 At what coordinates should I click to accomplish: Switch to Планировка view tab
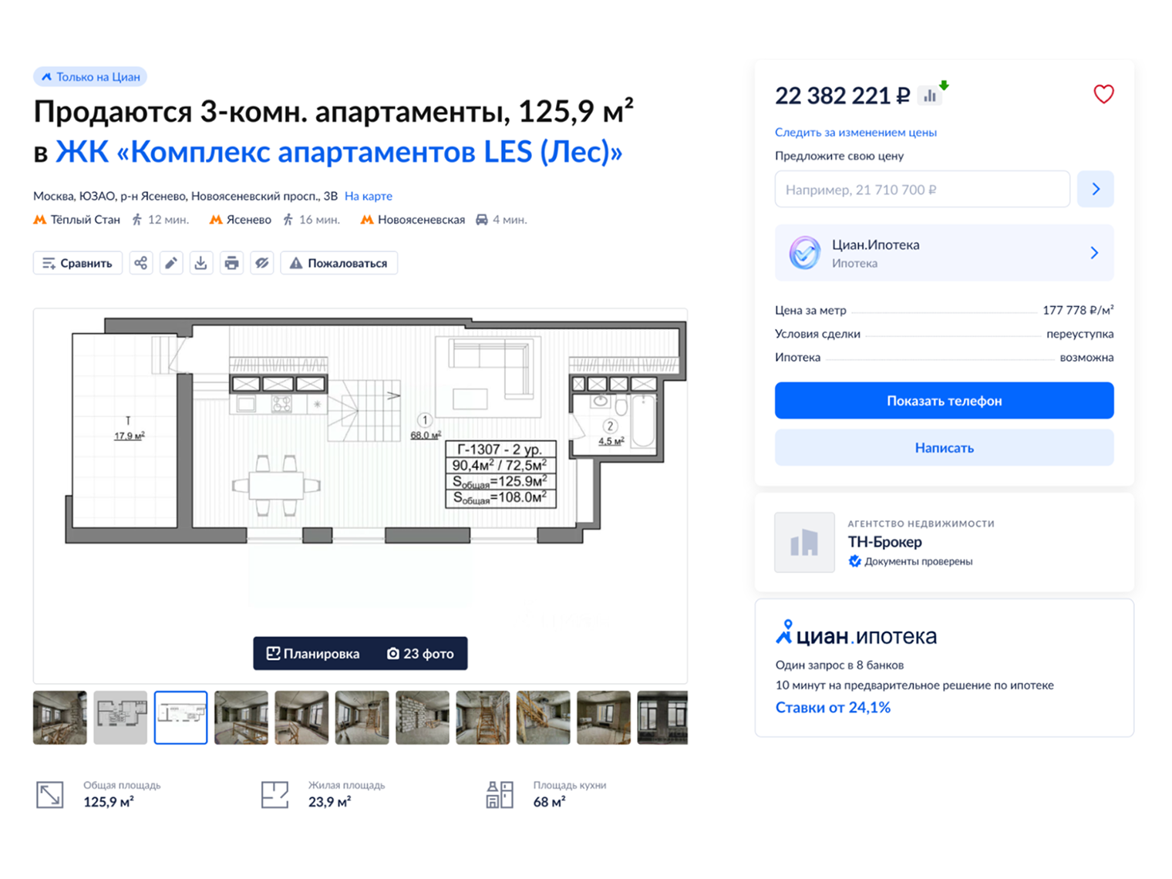coord(313,654)
